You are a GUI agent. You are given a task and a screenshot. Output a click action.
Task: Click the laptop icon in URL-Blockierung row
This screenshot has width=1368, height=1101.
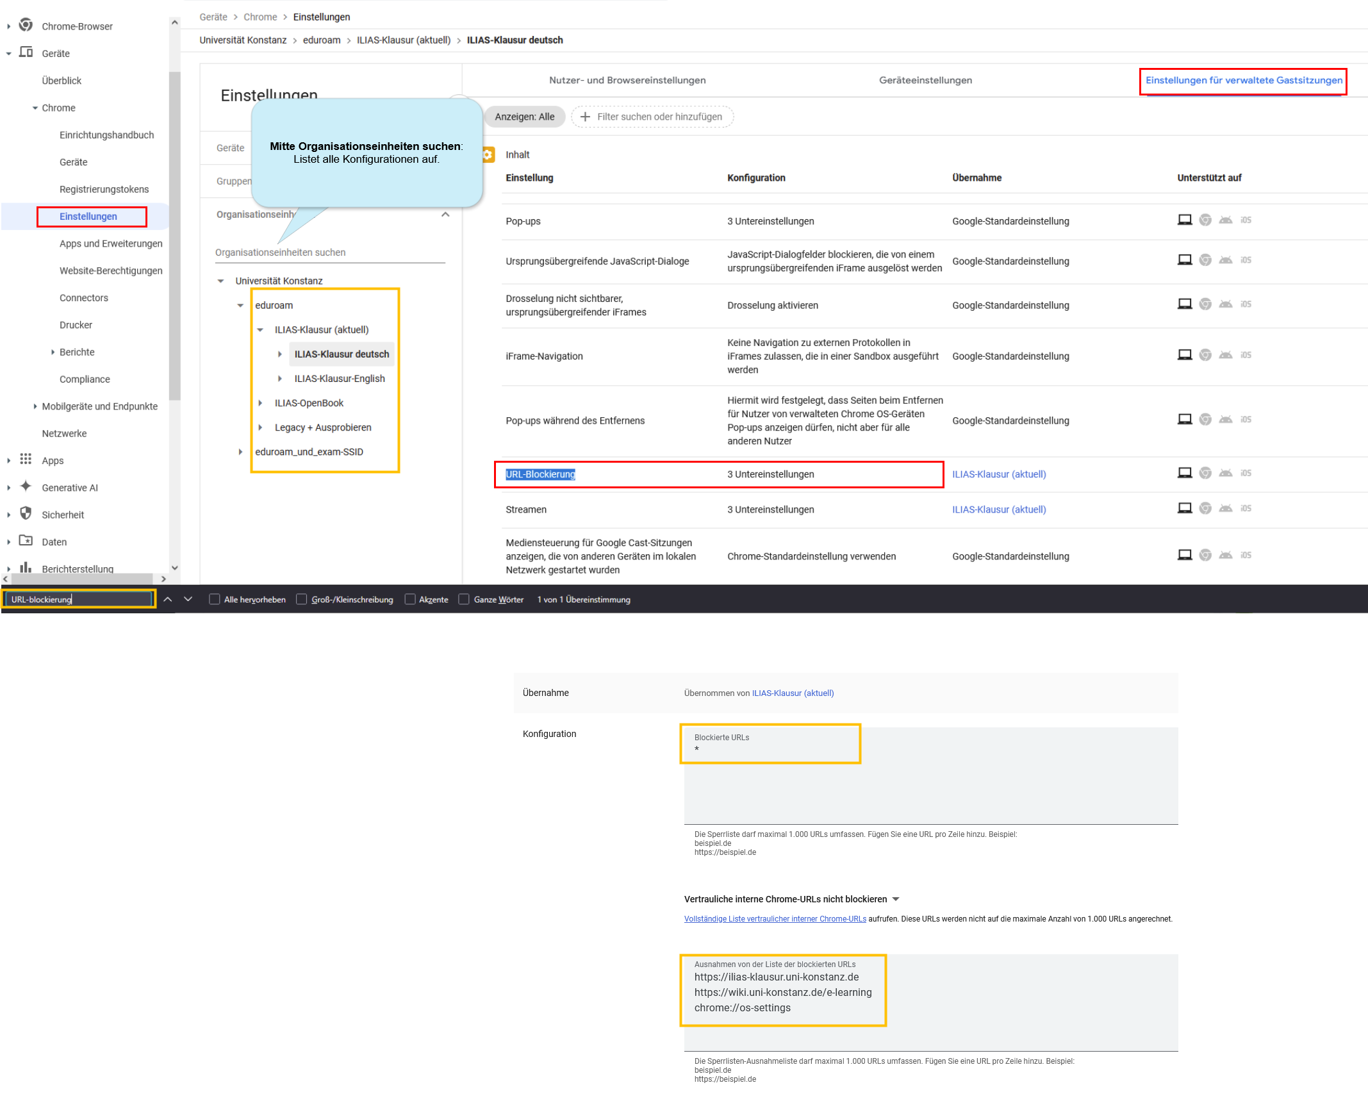point(1185,473)
